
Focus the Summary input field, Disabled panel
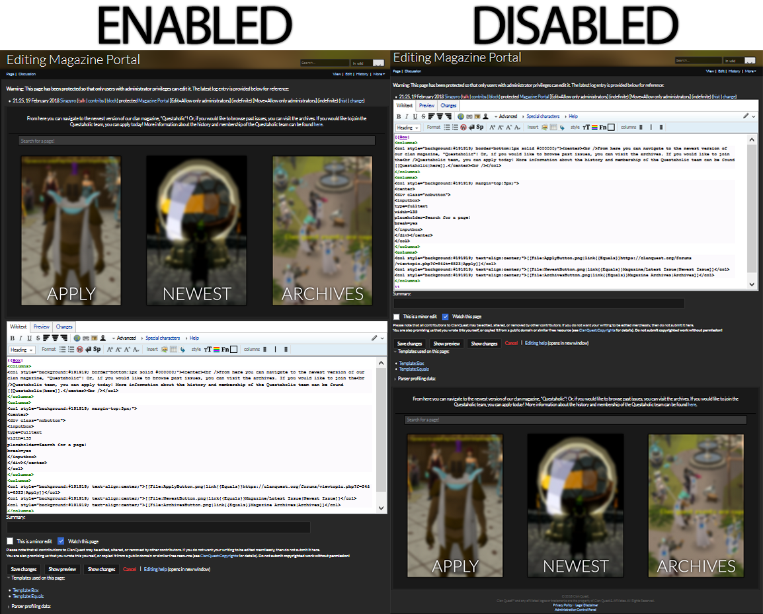click(x=539, y=303)
